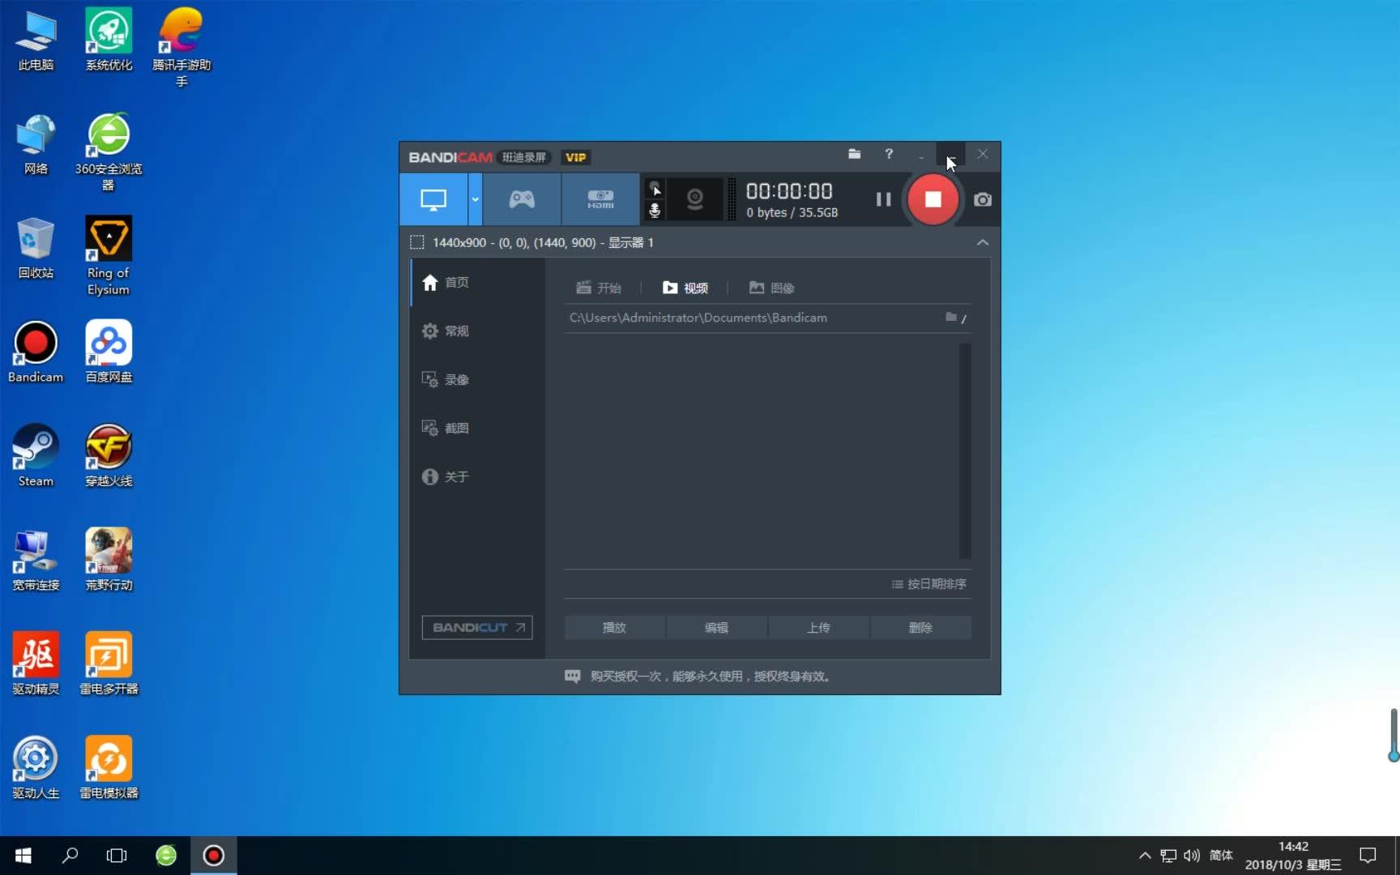This screenshot has width=1400, height=875.
Task: Click the 00:00:00 recording timer
Action: (x=789, y=191)
